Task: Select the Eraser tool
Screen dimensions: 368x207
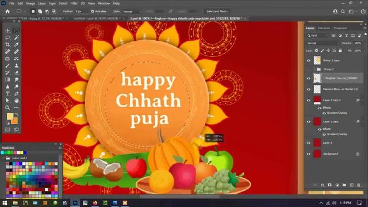Action: (x=16, y=73)
